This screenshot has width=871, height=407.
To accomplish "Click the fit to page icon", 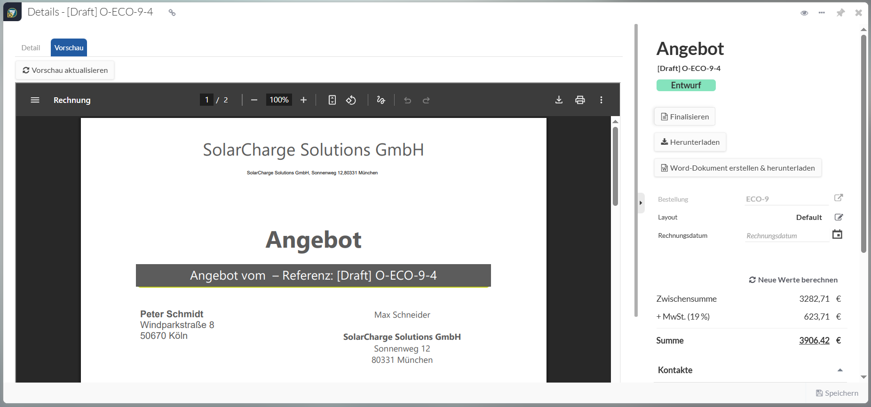I will 332,100.
